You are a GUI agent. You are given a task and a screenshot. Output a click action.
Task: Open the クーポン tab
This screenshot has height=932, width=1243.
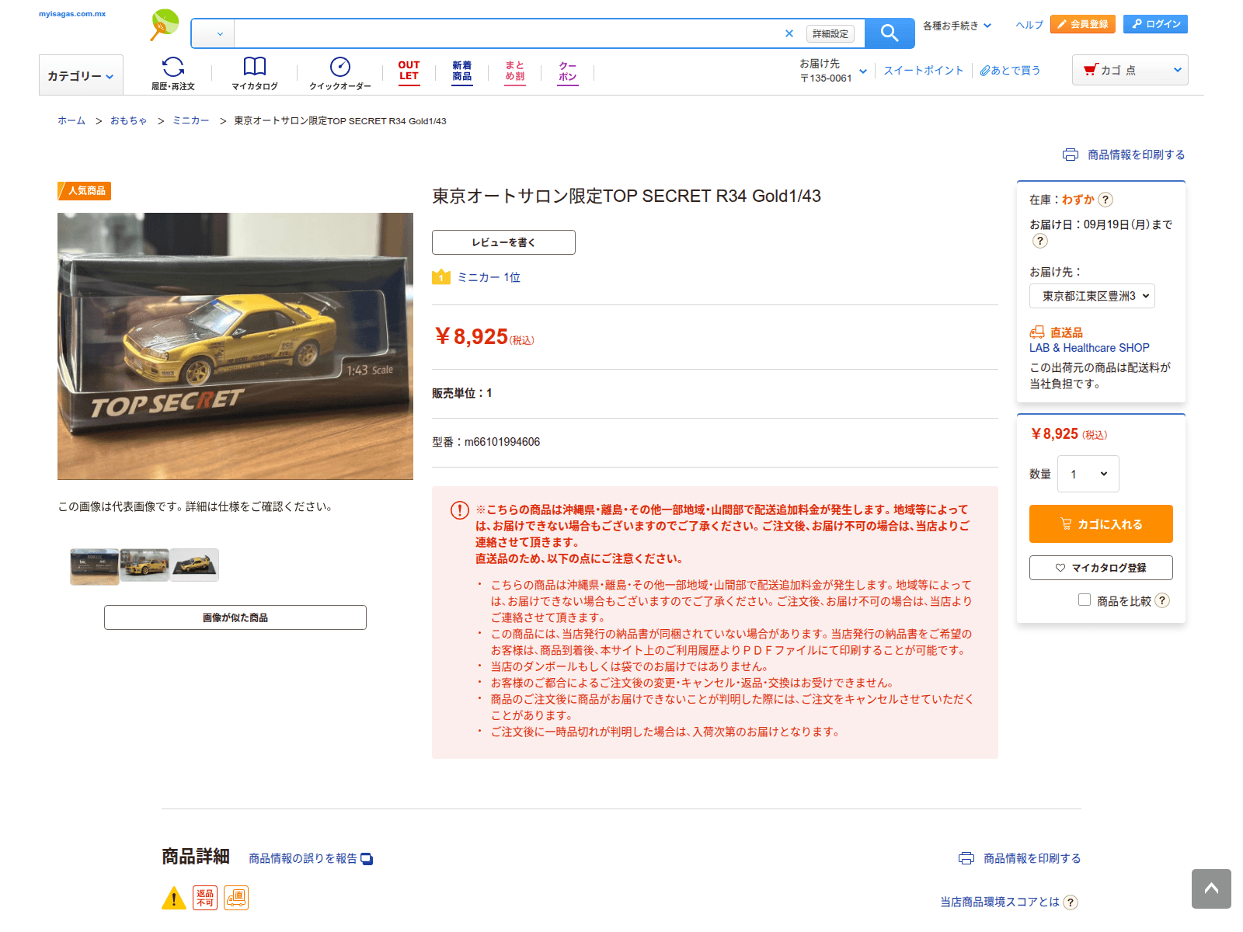[568, 72]
